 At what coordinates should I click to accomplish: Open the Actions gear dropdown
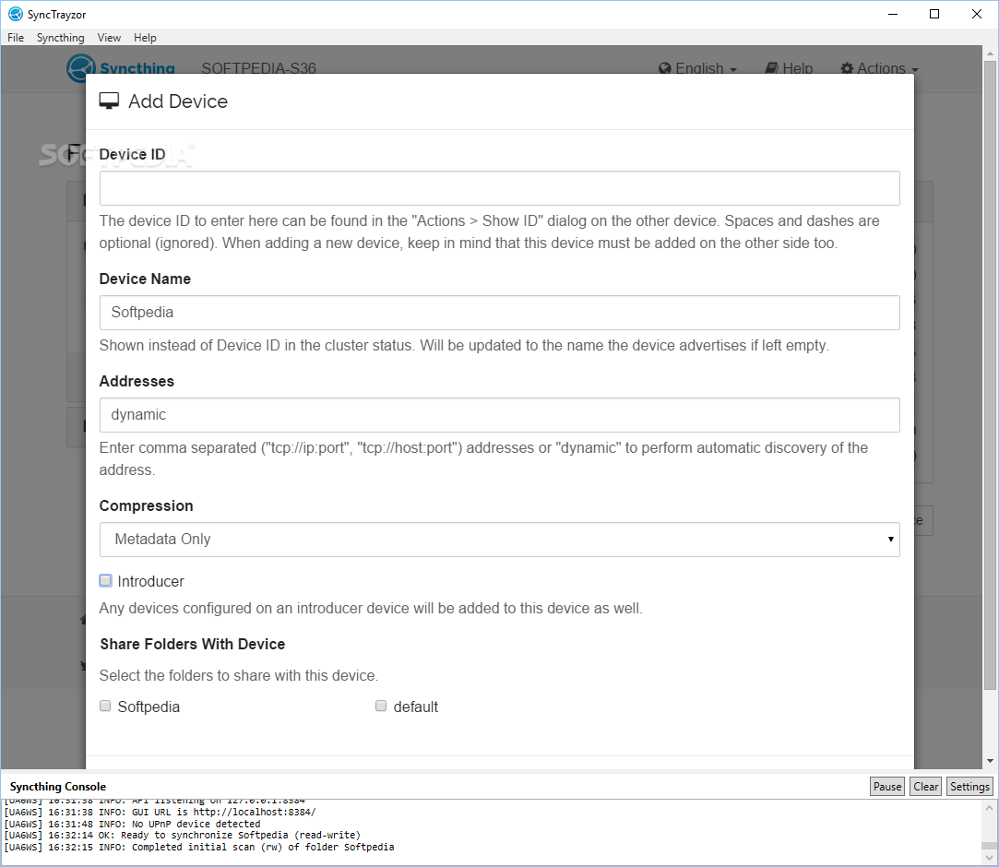(x=880, y=68)
